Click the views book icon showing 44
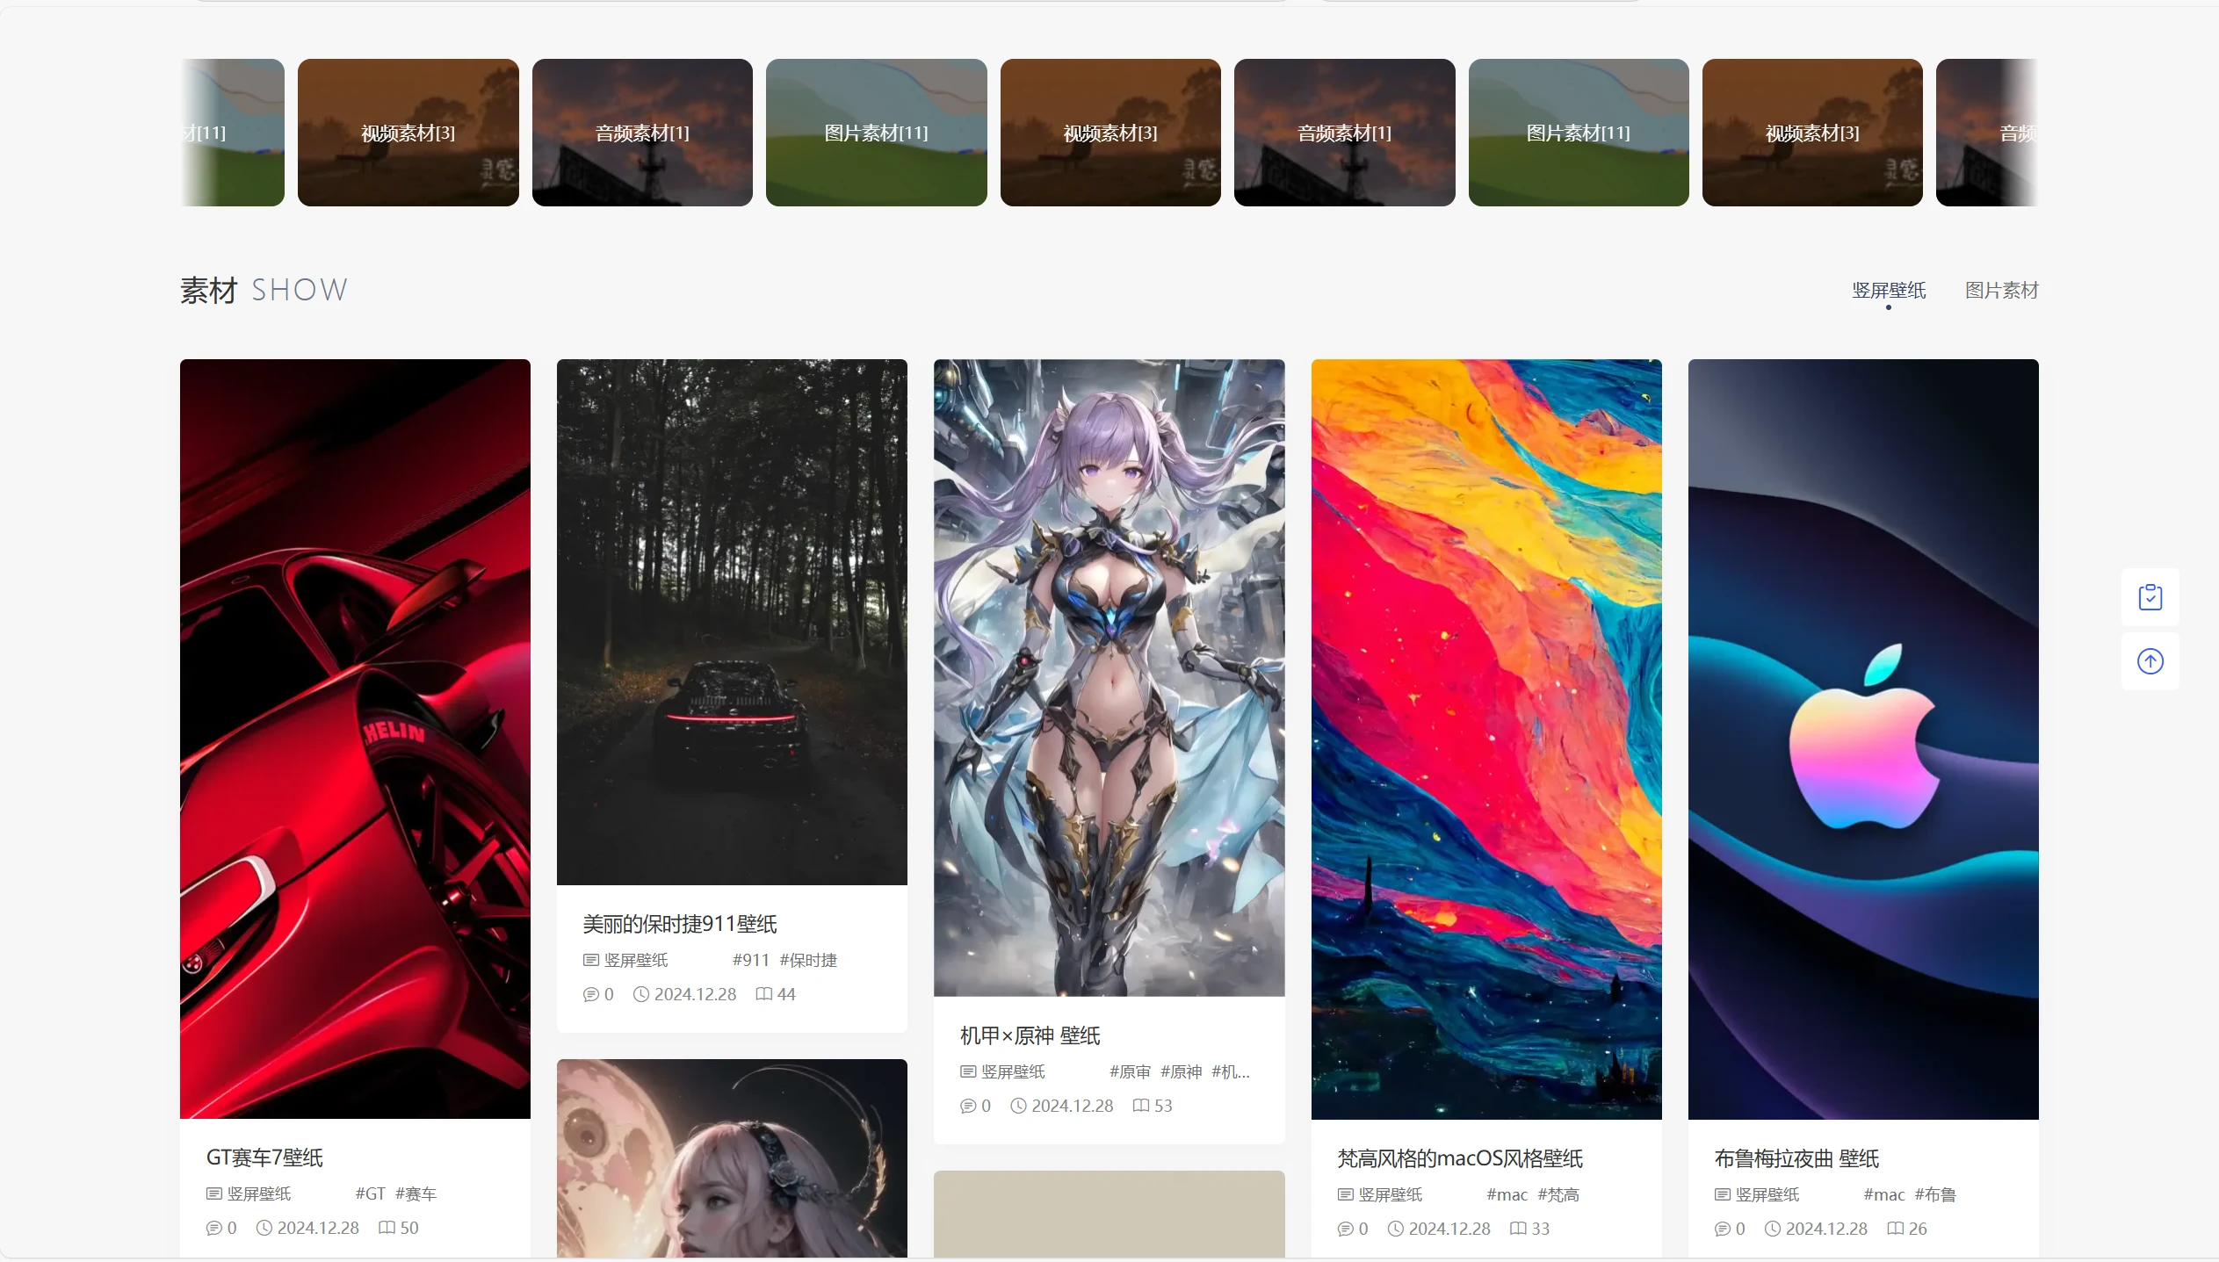Viewport: 2219px width, 1262px height. point(763,993)
